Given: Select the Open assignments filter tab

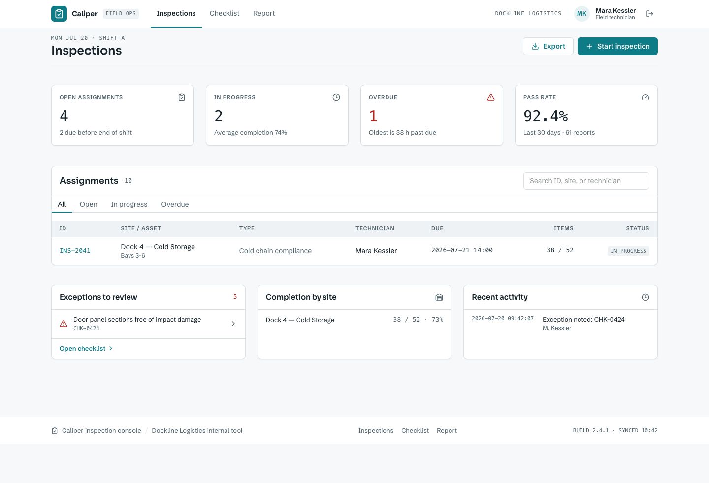Looking at the screenshot, I should 89,204.
